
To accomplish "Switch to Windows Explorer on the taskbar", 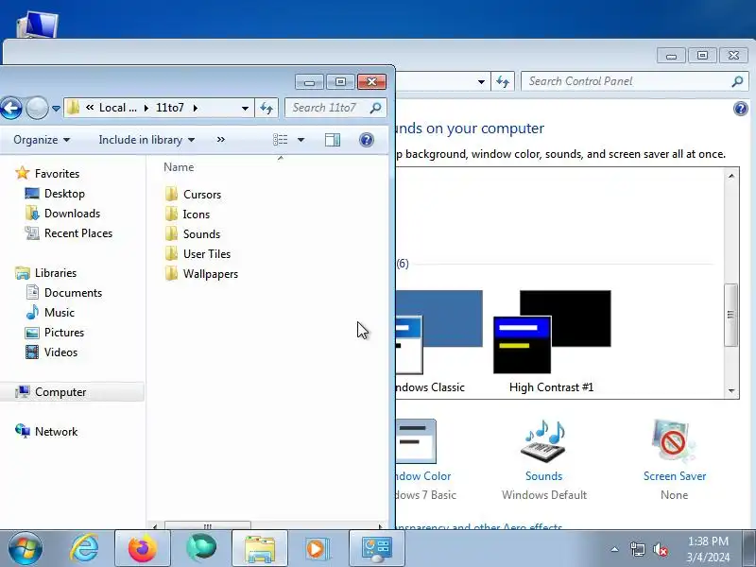I will point(259,549).
